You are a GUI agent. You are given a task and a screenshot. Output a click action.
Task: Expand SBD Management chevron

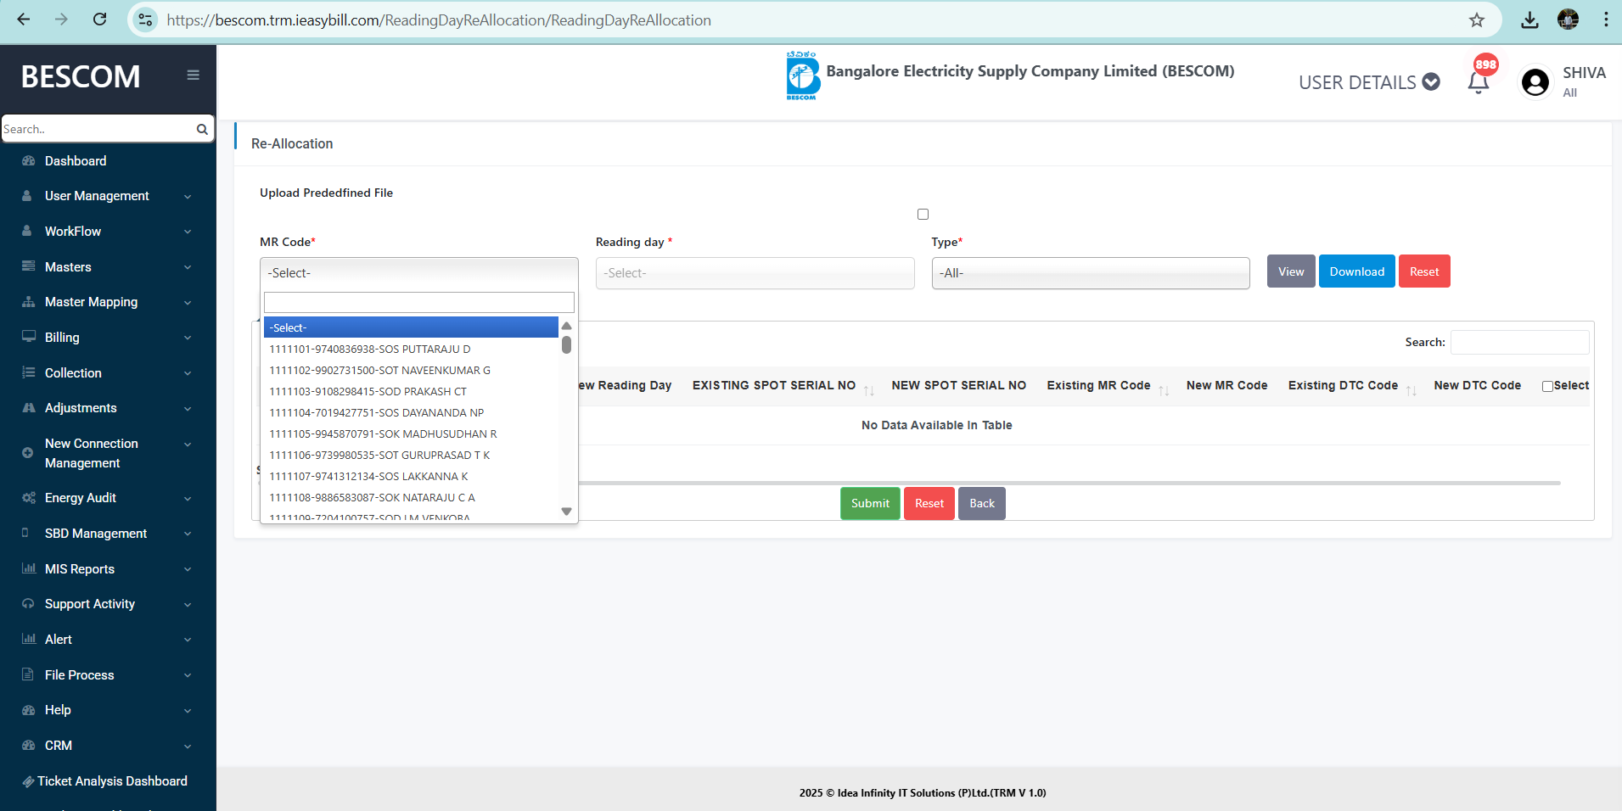click(x=188, y=534)
